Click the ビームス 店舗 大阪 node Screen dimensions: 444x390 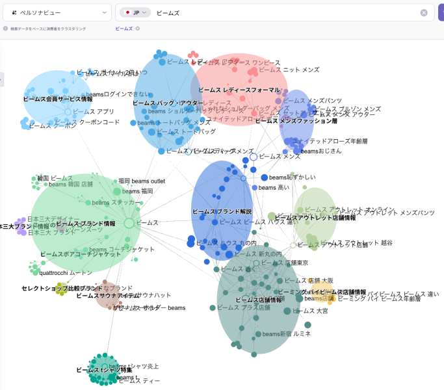[280, 281]
